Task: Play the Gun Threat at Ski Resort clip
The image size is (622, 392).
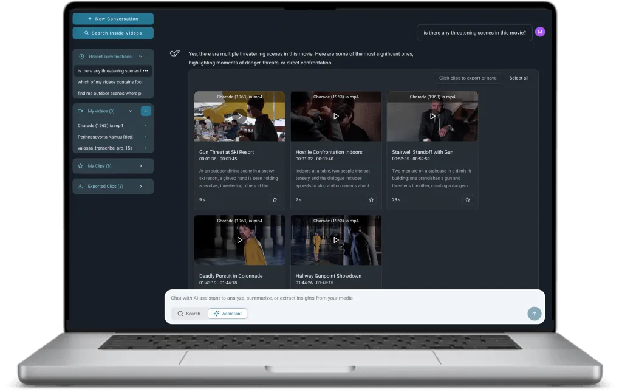Action: pyautogui.click(x=239, y=116)
